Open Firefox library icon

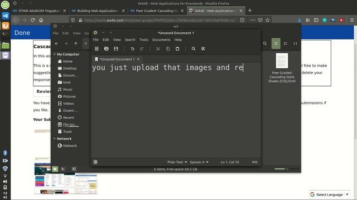pyautogui.click(x=308, y=20)
